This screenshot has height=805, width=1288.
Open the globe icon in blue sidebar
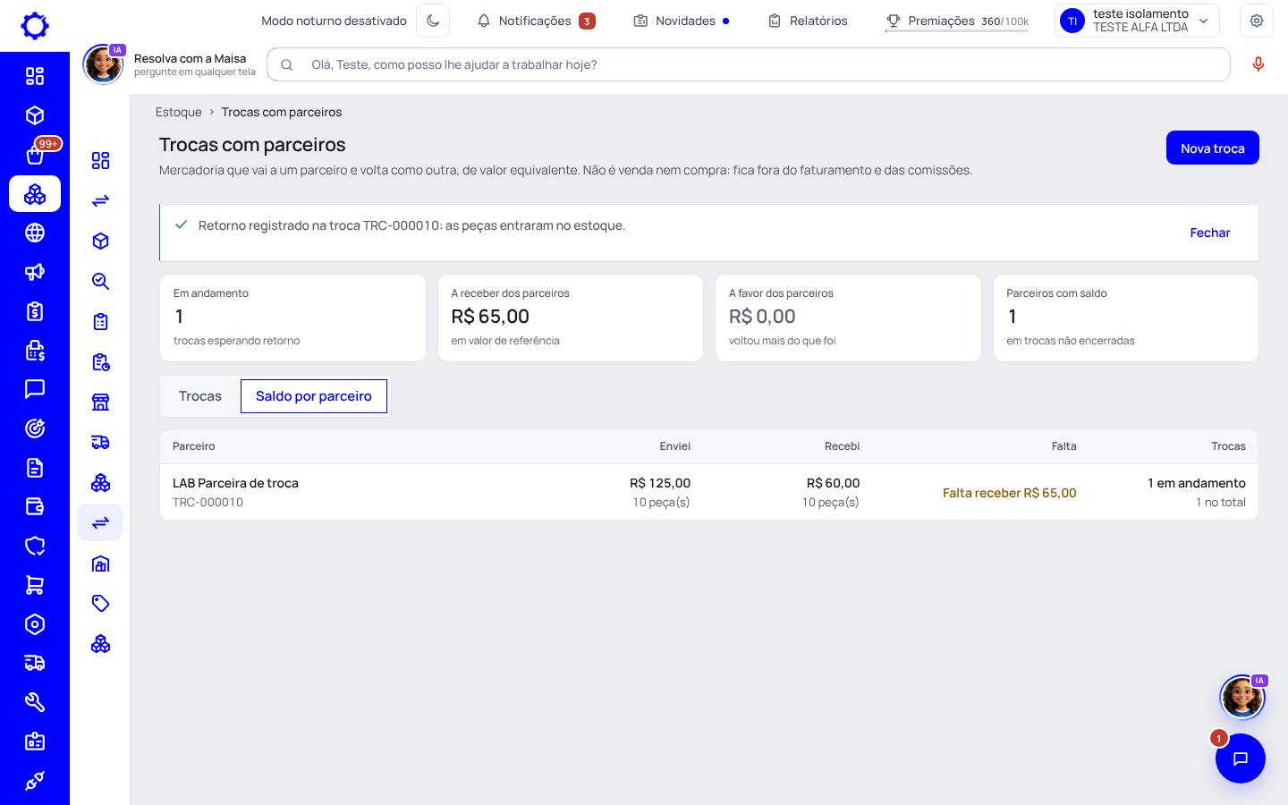pos(35,233)
